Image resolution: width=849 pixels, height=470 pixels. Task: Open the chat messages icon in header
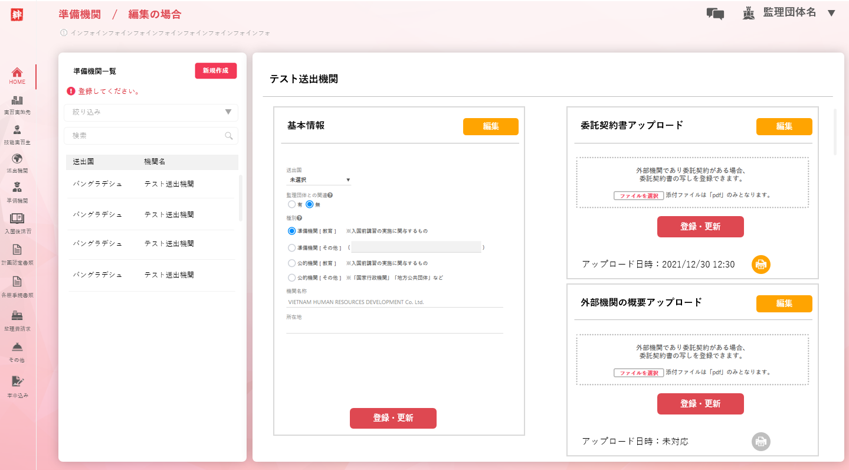[715, 14]
